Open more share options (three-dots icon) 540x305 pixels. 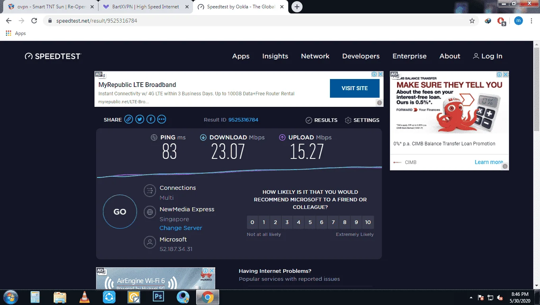click(x=162, y=120)
